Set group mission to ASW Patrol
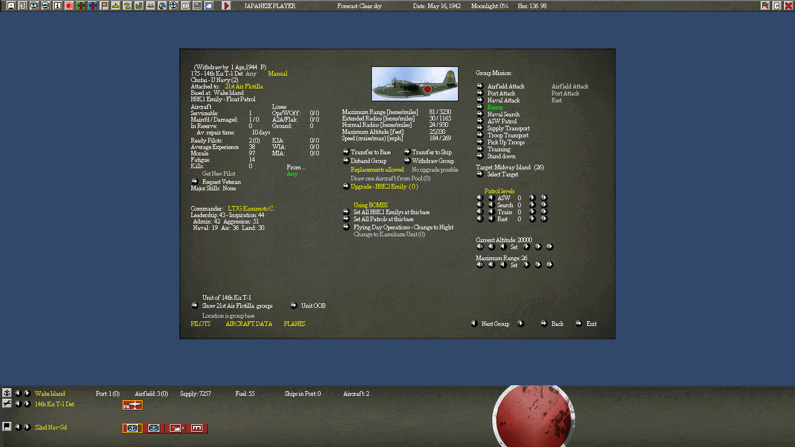Screen dimensions: 795x447 (x=480, y=121)
